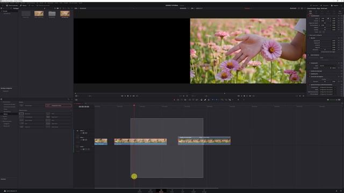Select the shortest first clip on the timeline
The width and height of the screenshot is (344, 193).
click(x=101, y=142)
